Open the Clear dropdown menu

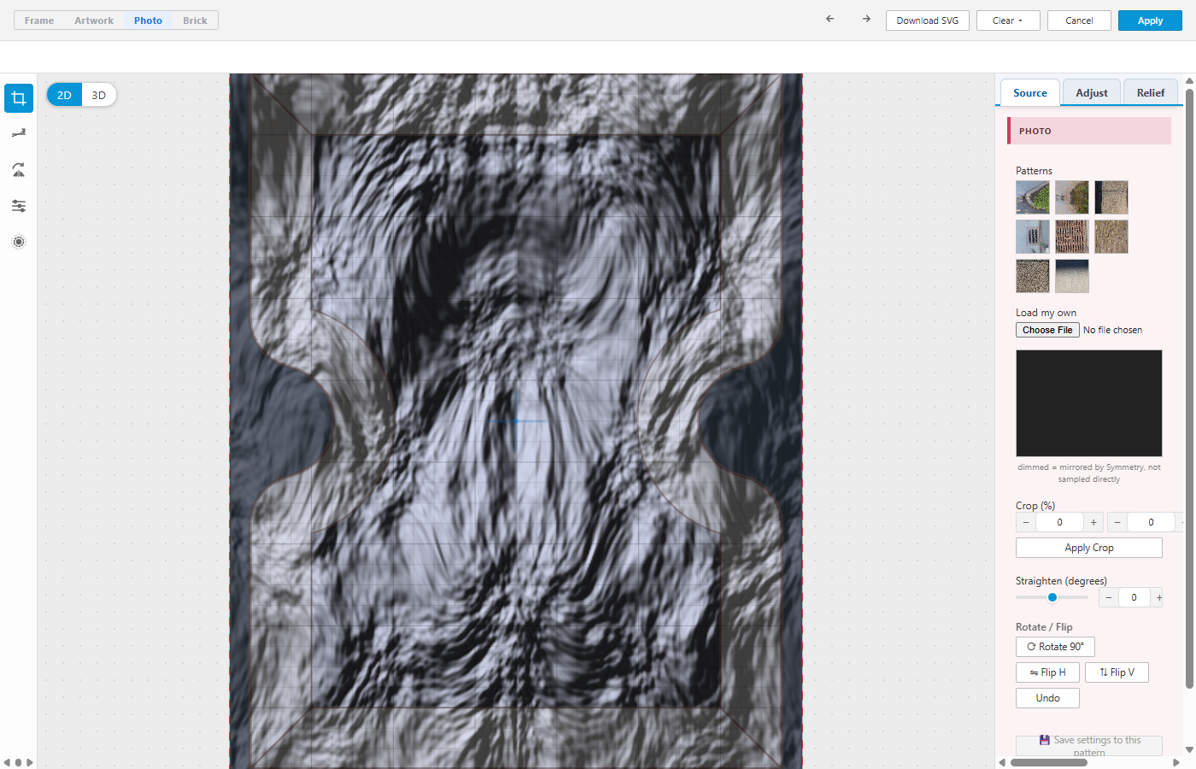(1008, 21)
